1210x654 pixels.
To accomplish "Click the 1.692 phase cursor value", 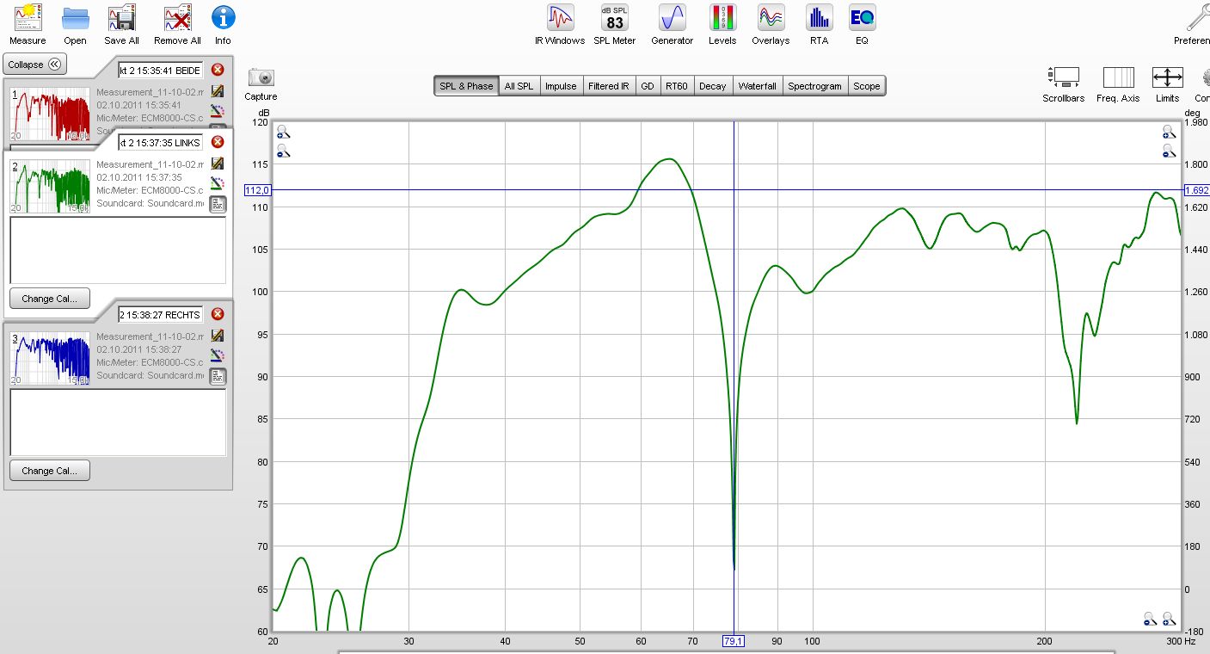I will (1196, 190).
